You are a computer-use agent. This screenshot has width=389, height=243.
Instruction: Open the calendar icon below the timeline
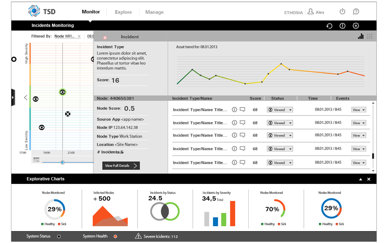pos(36,160)
